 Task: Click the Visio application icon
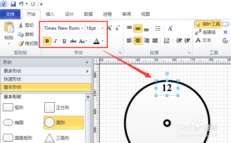pos(3,4)
